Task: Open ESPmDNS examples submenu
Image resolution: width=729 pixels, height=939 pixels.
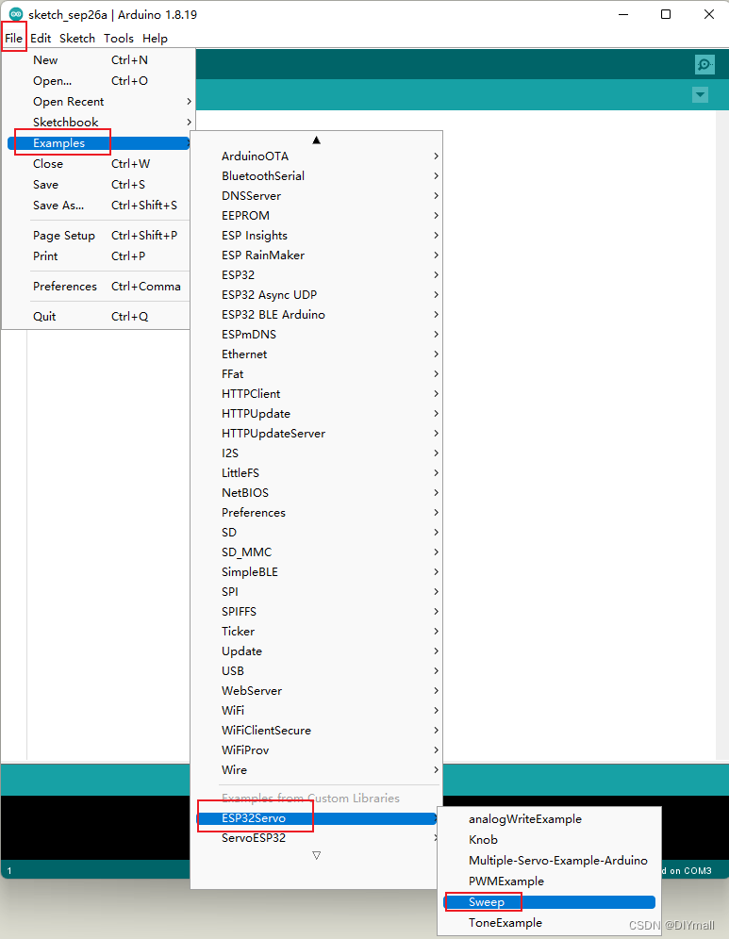Action: [317, 334]
